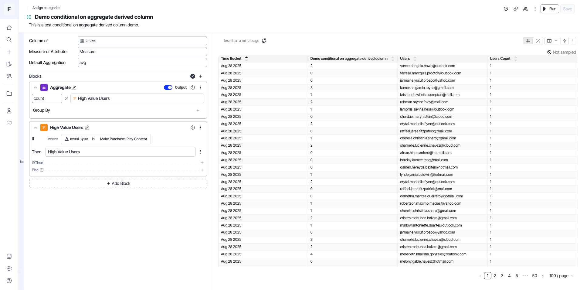Open the 100 / page size dropdown
580x290 pixels.
pos(561,276)
